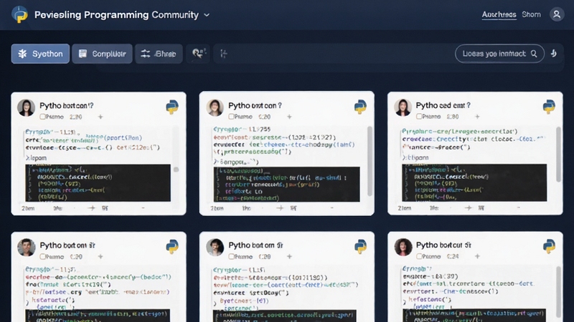Viewport: 574px width, 322px height.
Task: Click the small adjust icon beside chat icon
Action: pos(224,54)
